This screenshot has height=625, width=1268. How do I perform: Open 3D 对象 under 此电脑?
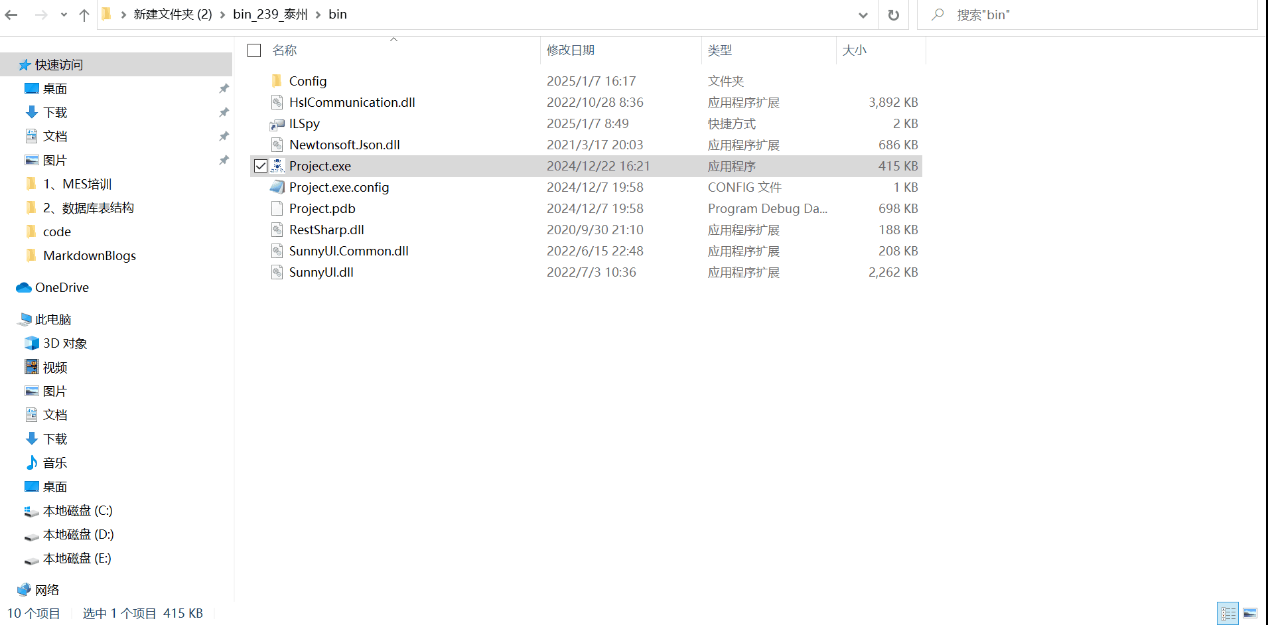(x=65, y=344)
